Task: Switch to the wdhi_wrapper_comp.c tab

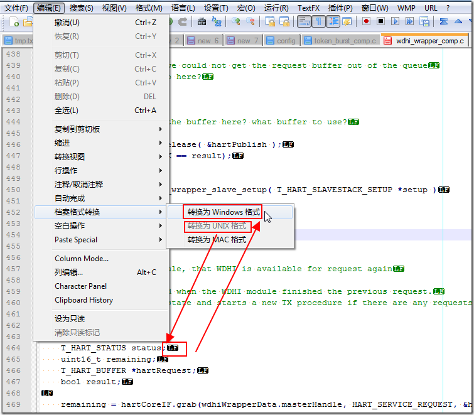Action: [x=425, y=41]
